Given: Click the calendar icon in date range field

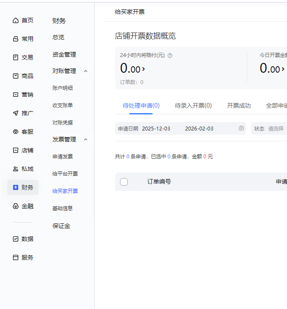Looking at the screenshot, I should coord(241,128).
